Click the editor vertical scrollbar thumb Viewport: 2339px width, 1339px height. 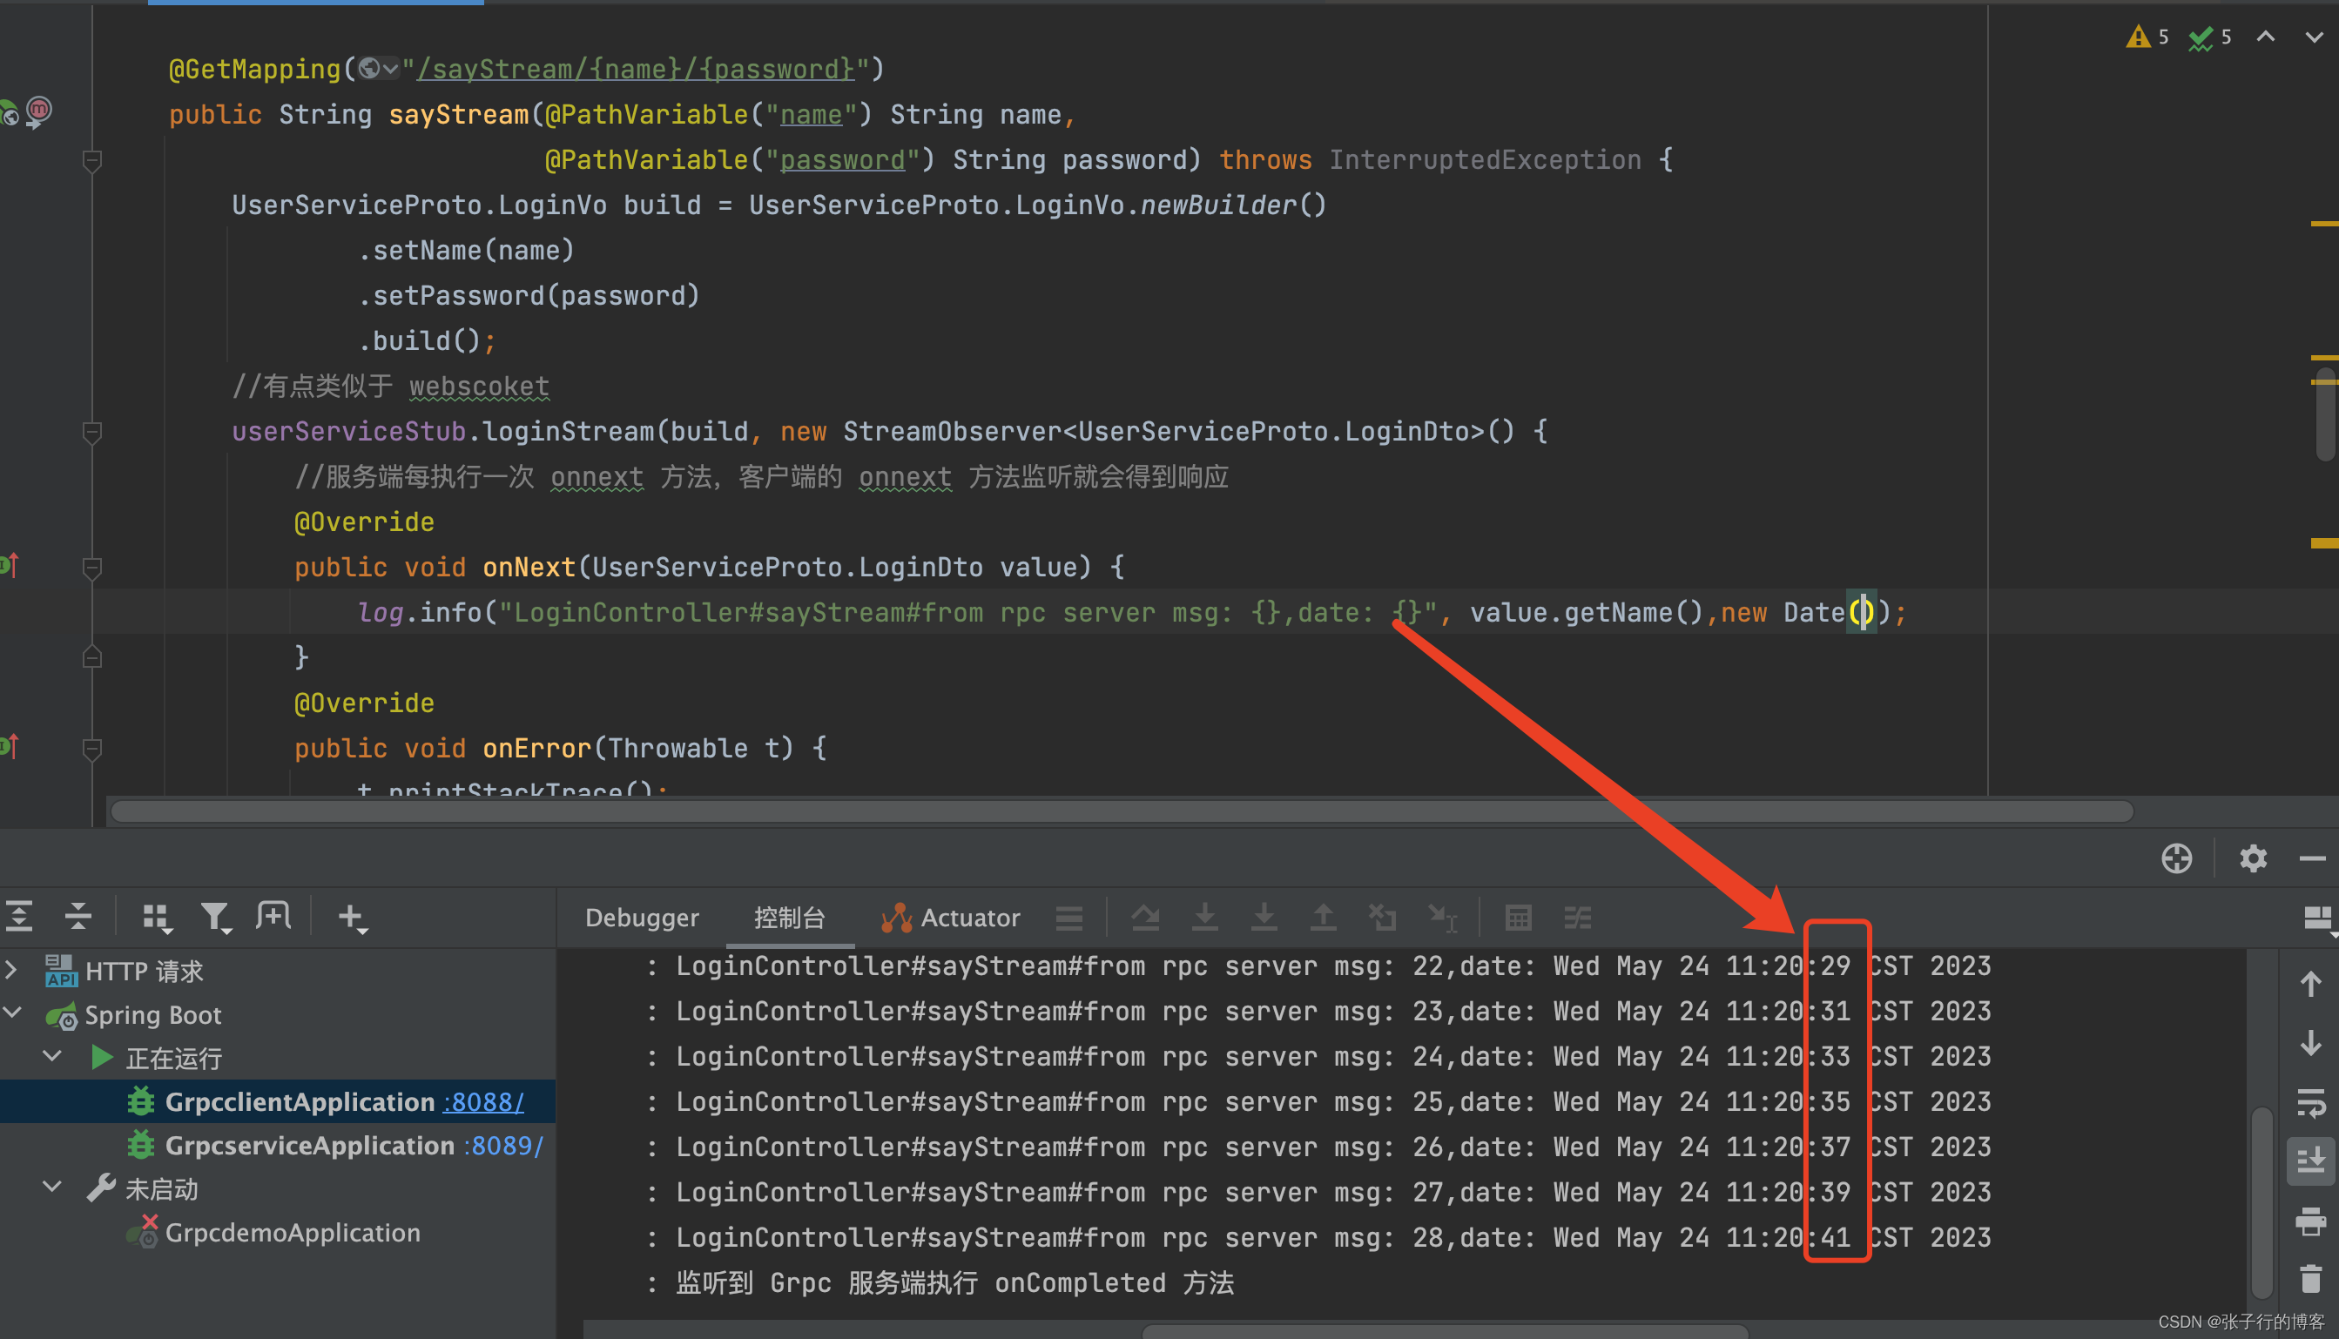click(2326, 414)
